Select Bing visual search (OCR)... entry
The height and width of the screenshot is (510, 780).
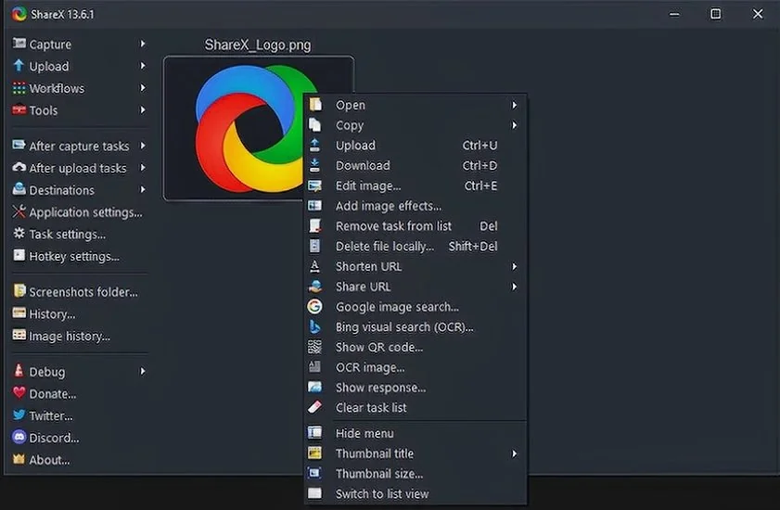[x=415, y=327]
